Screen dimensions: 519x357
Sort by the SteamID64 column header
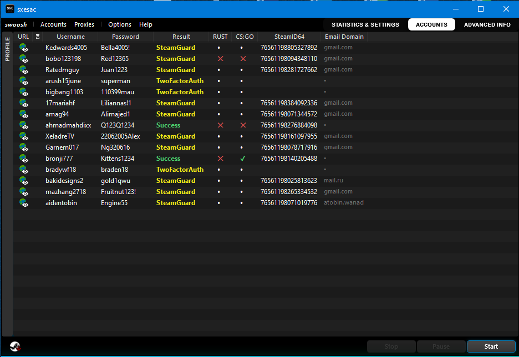tap(289, 37)
